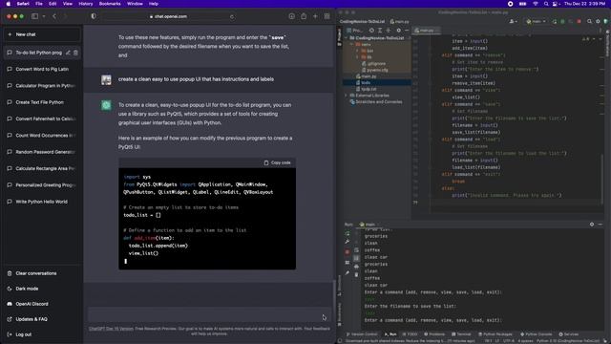611x344 pixels.
Task: Log out of ChatGPT
Action: click(x=42, y=334)
